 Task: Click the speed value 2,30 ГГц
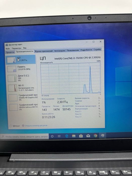[63, 102]
